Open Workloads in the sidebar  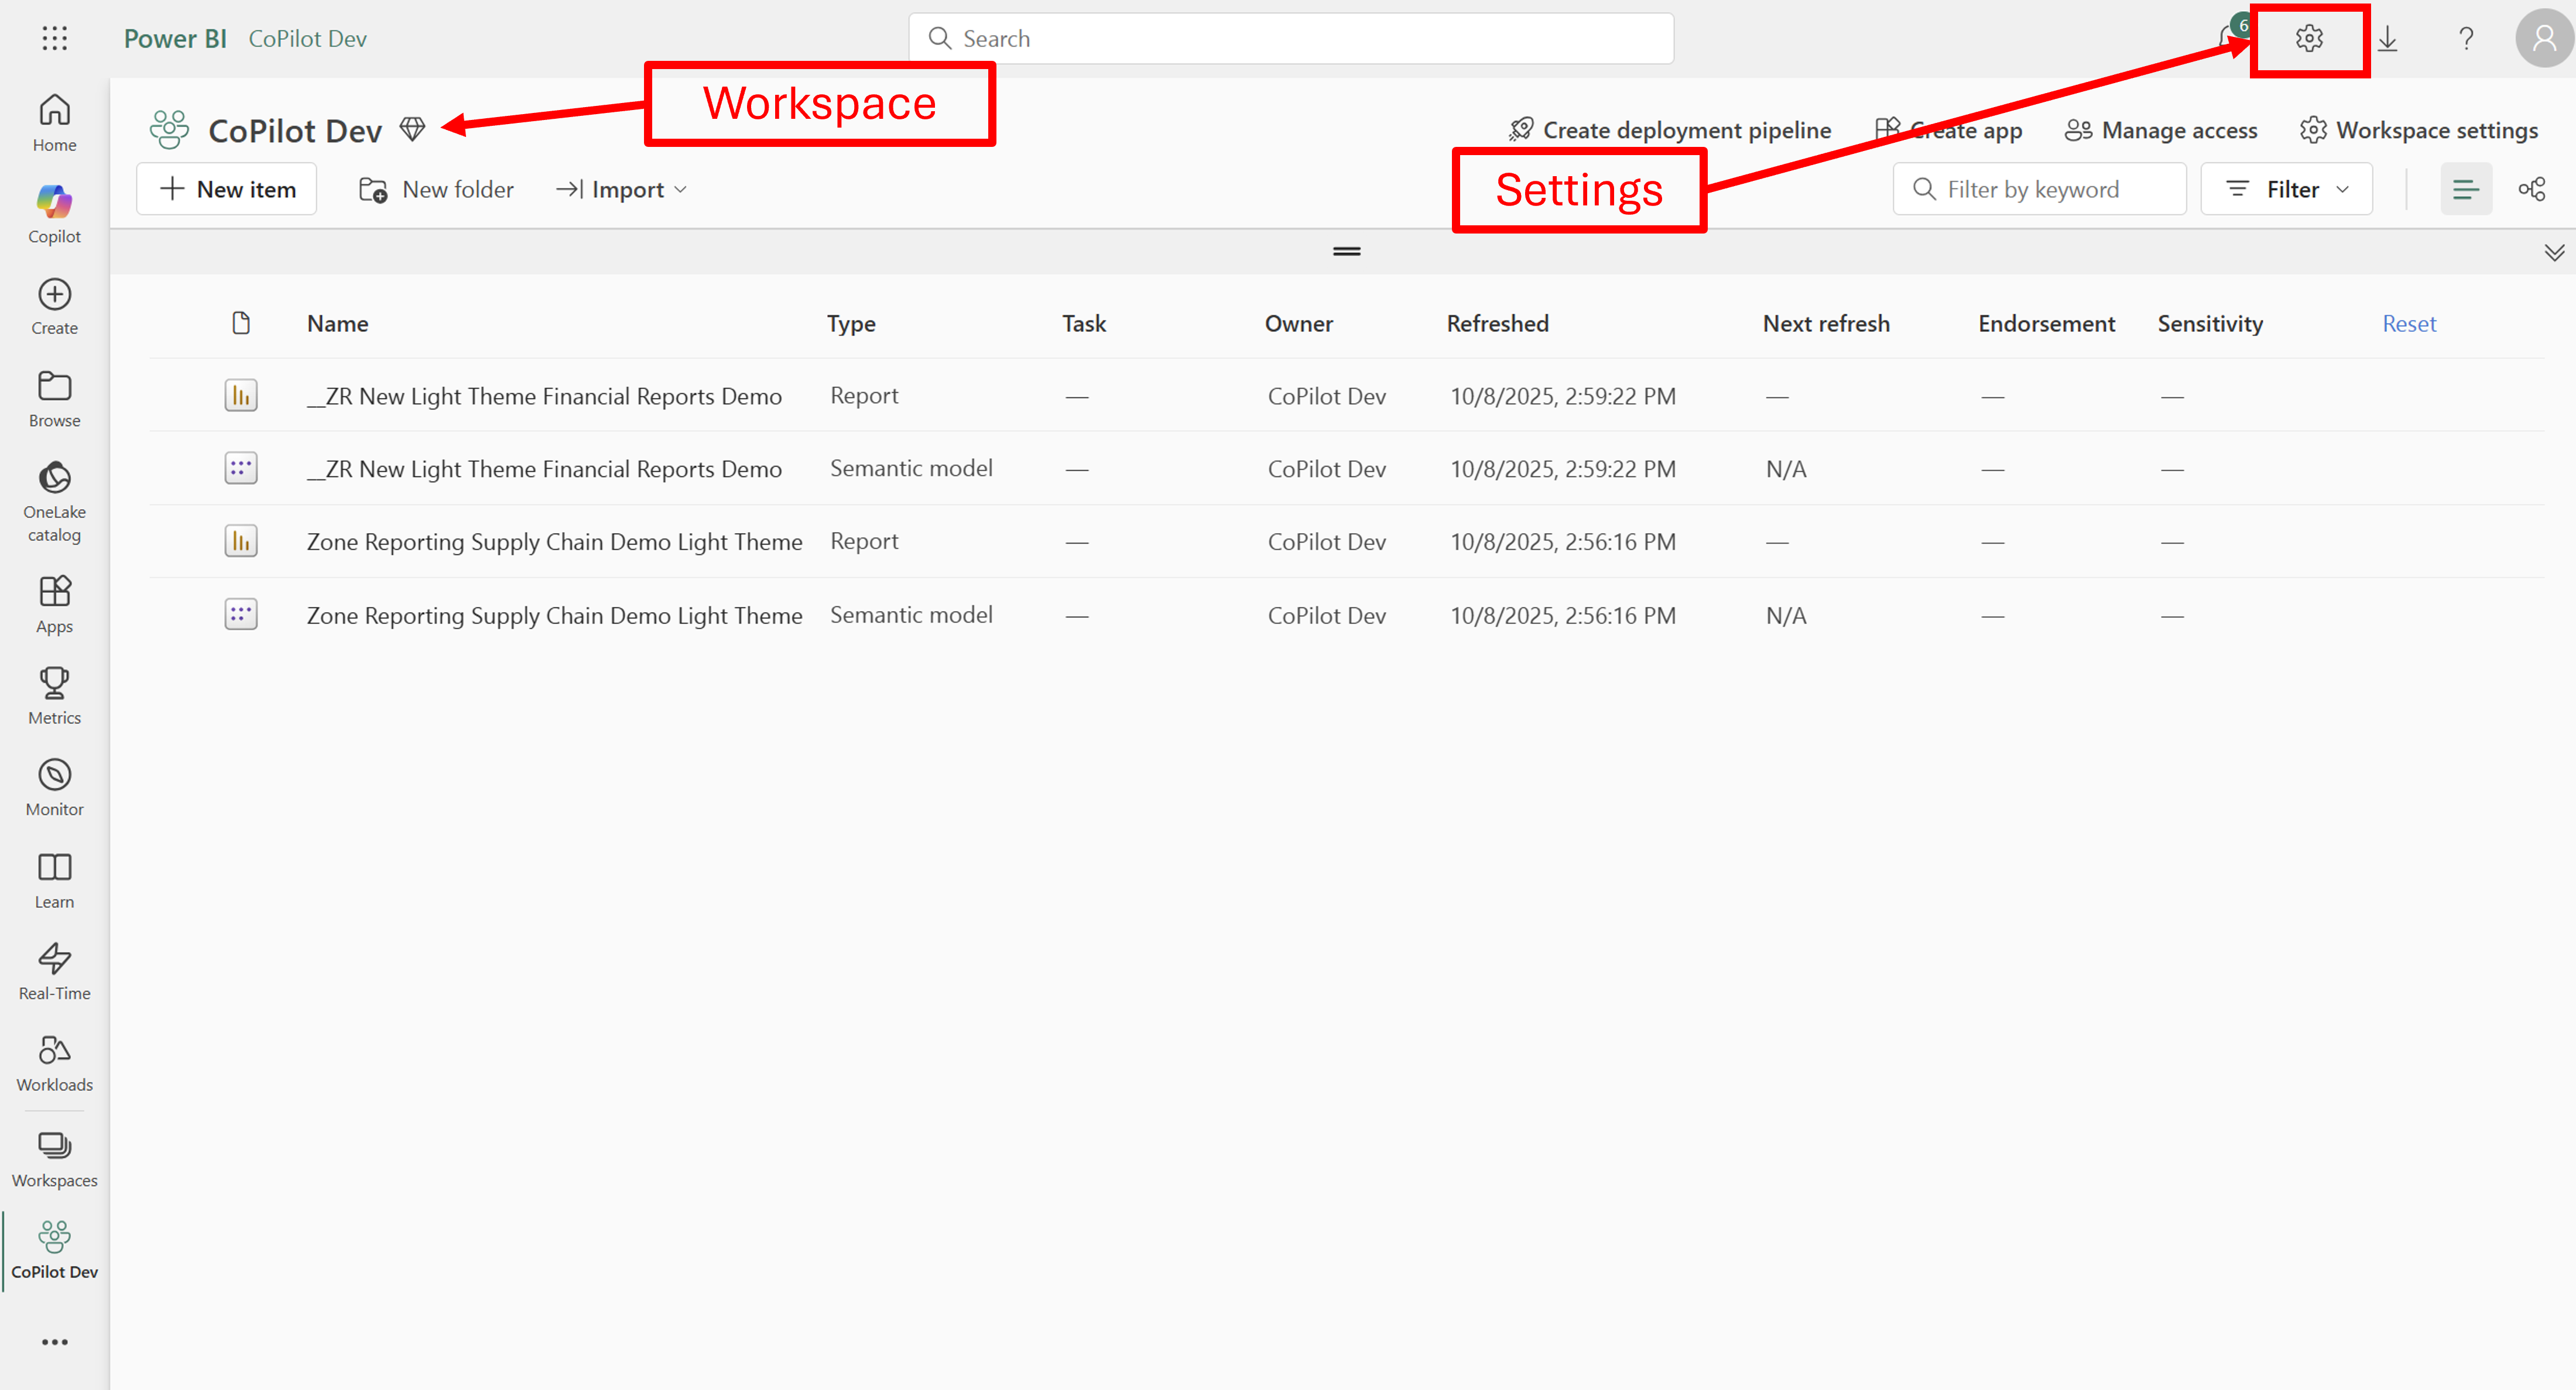tap(54, 1063)
